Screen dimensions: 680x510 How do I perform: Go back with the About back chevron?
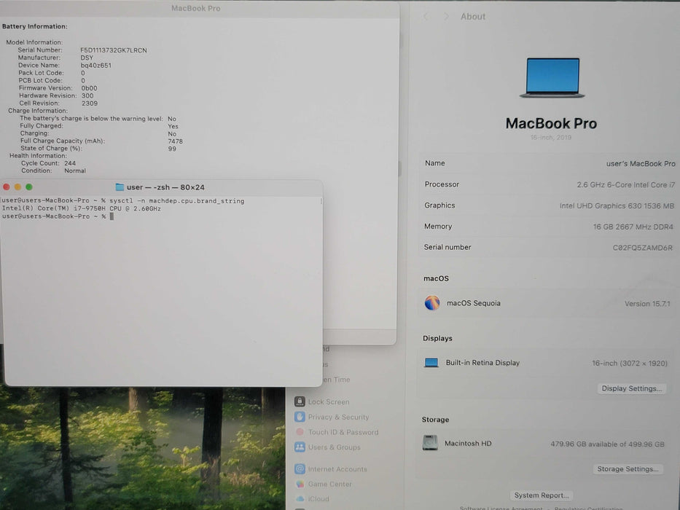coord(426,17)
